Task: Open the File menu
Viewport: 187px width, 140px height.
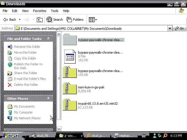Action: pos(5,11)
